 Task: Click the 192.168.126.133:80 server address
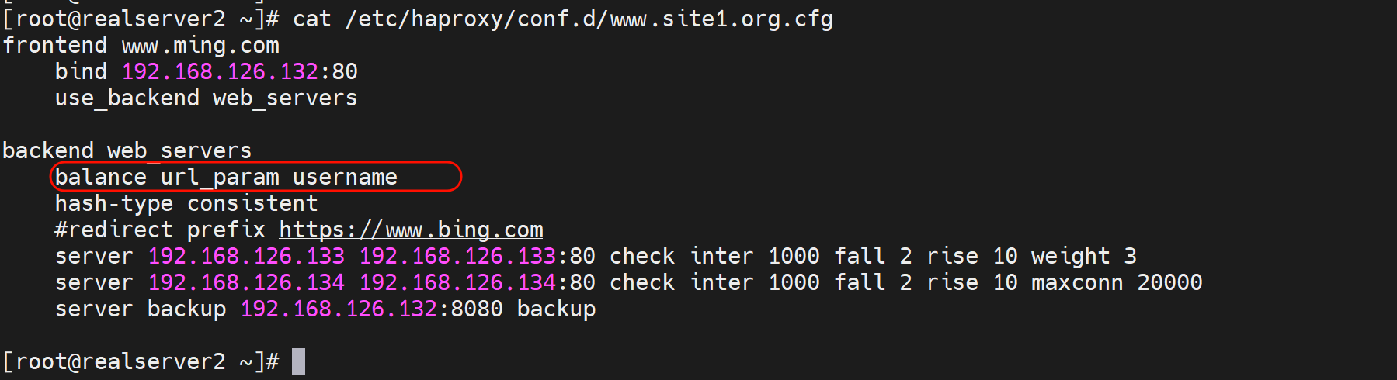coord(477,256)
